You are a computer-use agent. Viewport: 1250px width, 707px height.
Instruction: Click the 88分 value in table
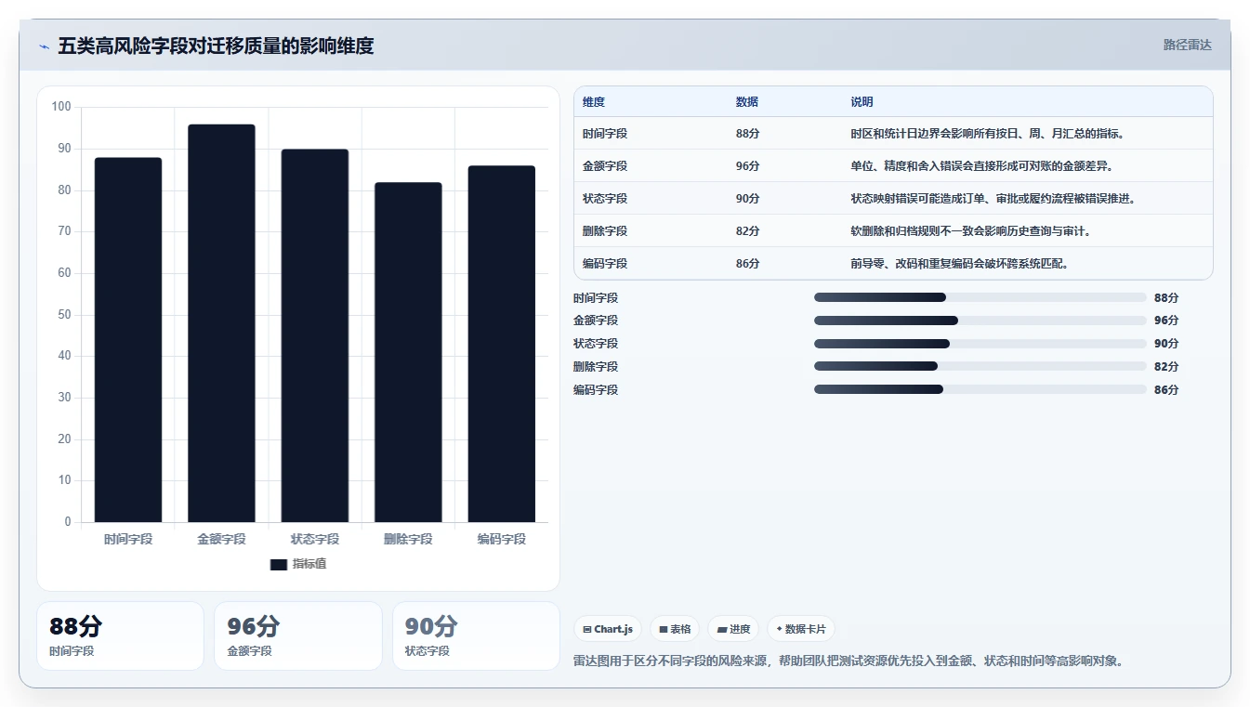click(747, 134)
